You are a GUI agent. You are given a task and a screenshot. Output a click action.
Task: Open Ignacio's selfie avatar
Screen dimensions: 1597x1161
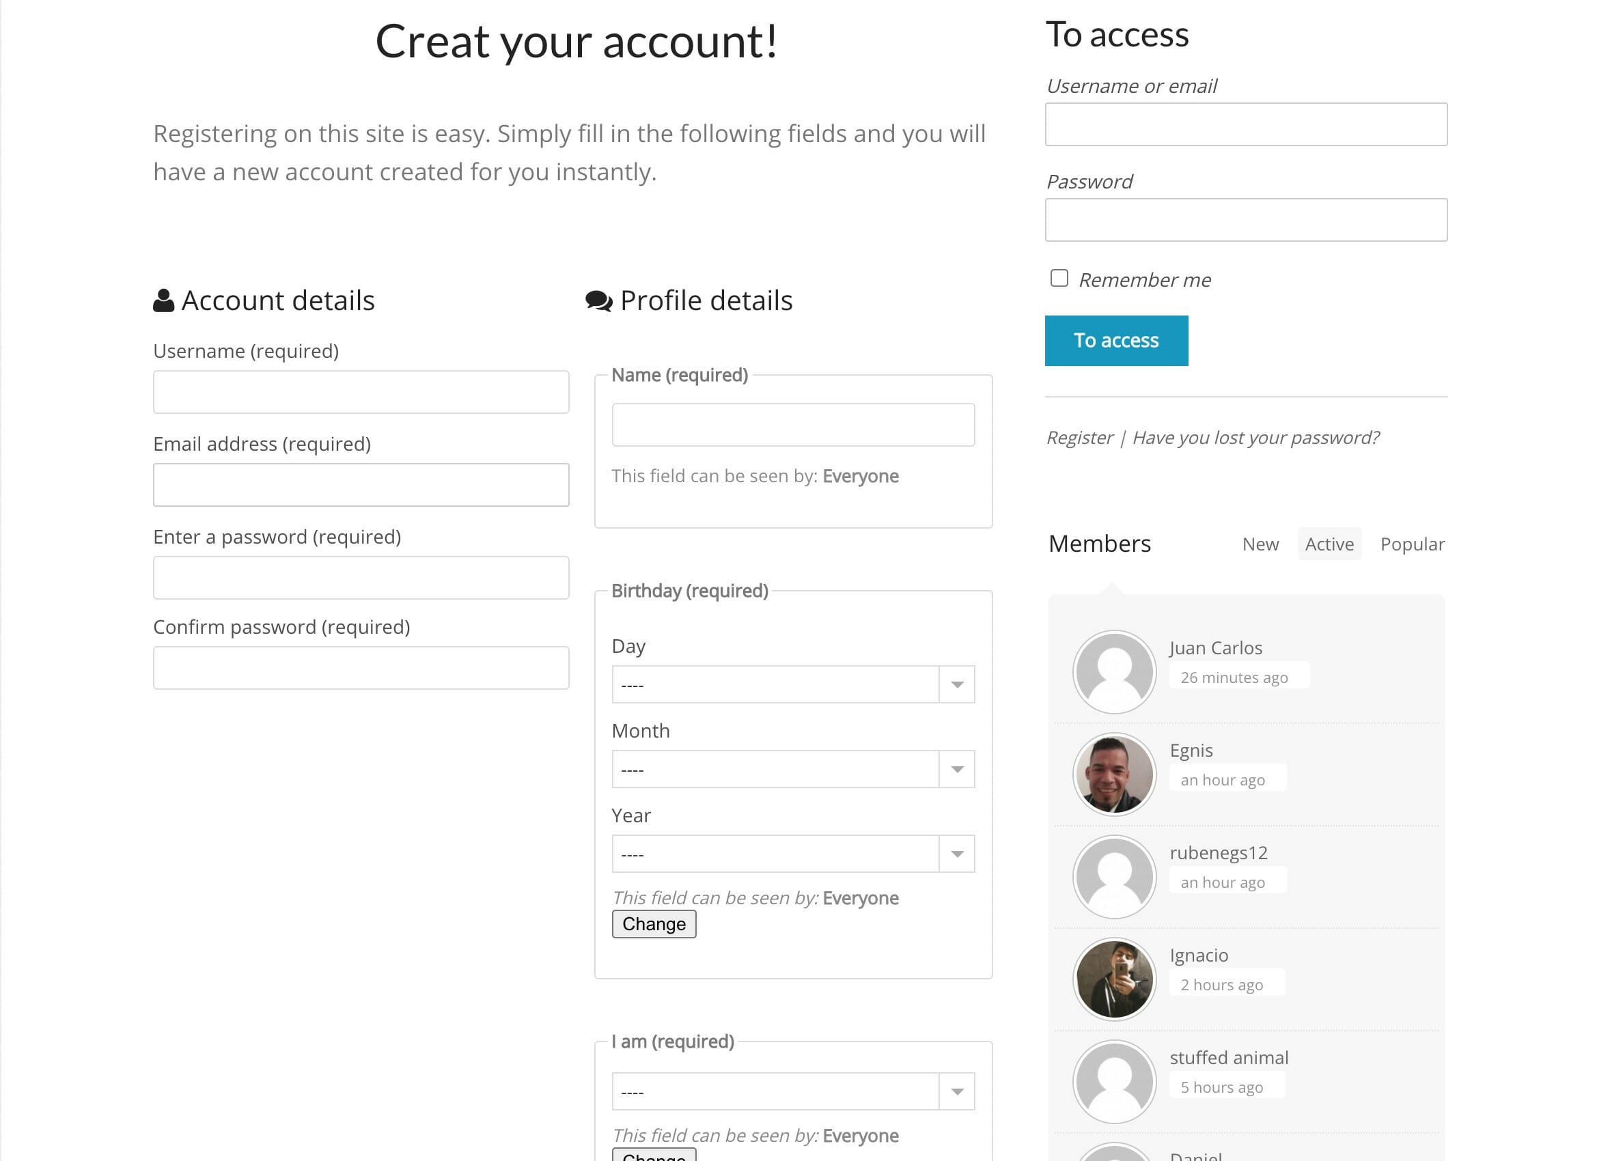point(1114,979)
